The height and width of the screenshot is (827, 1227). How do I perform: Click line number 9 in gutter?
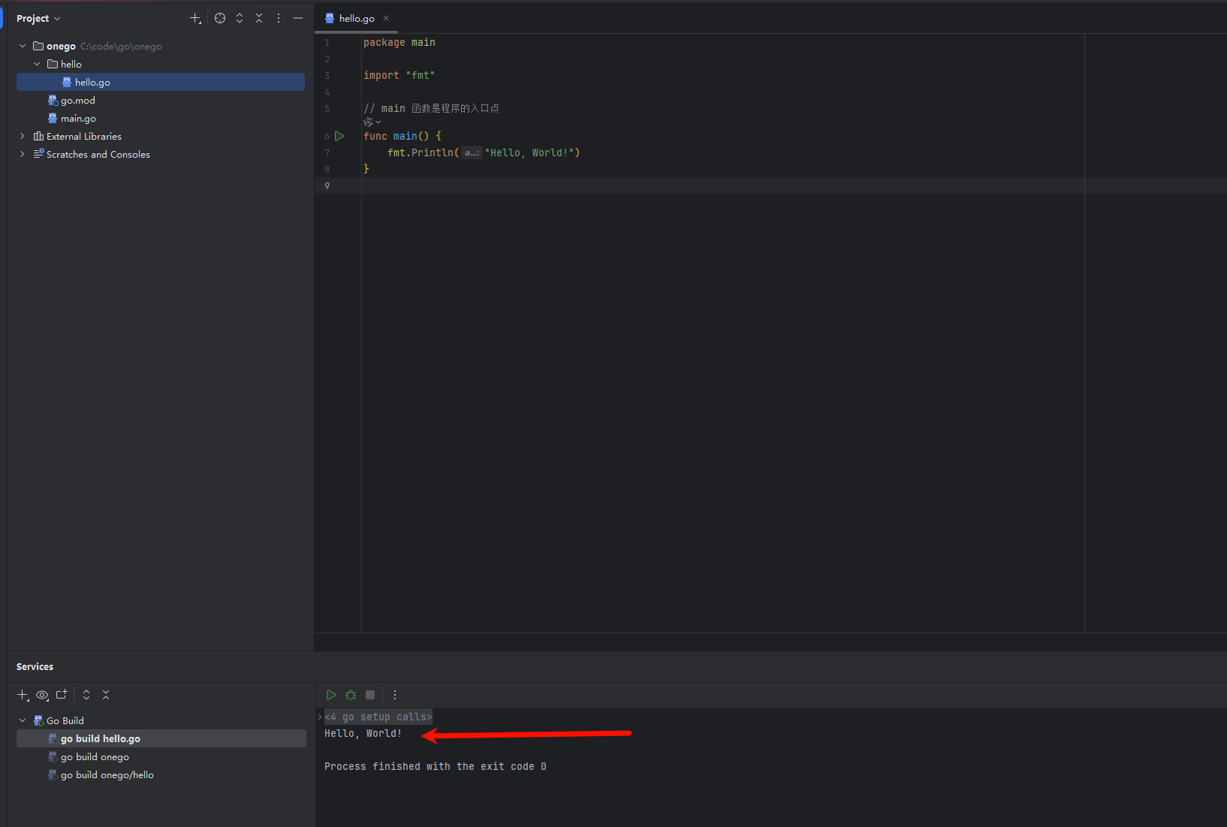[x=327, y=186]
